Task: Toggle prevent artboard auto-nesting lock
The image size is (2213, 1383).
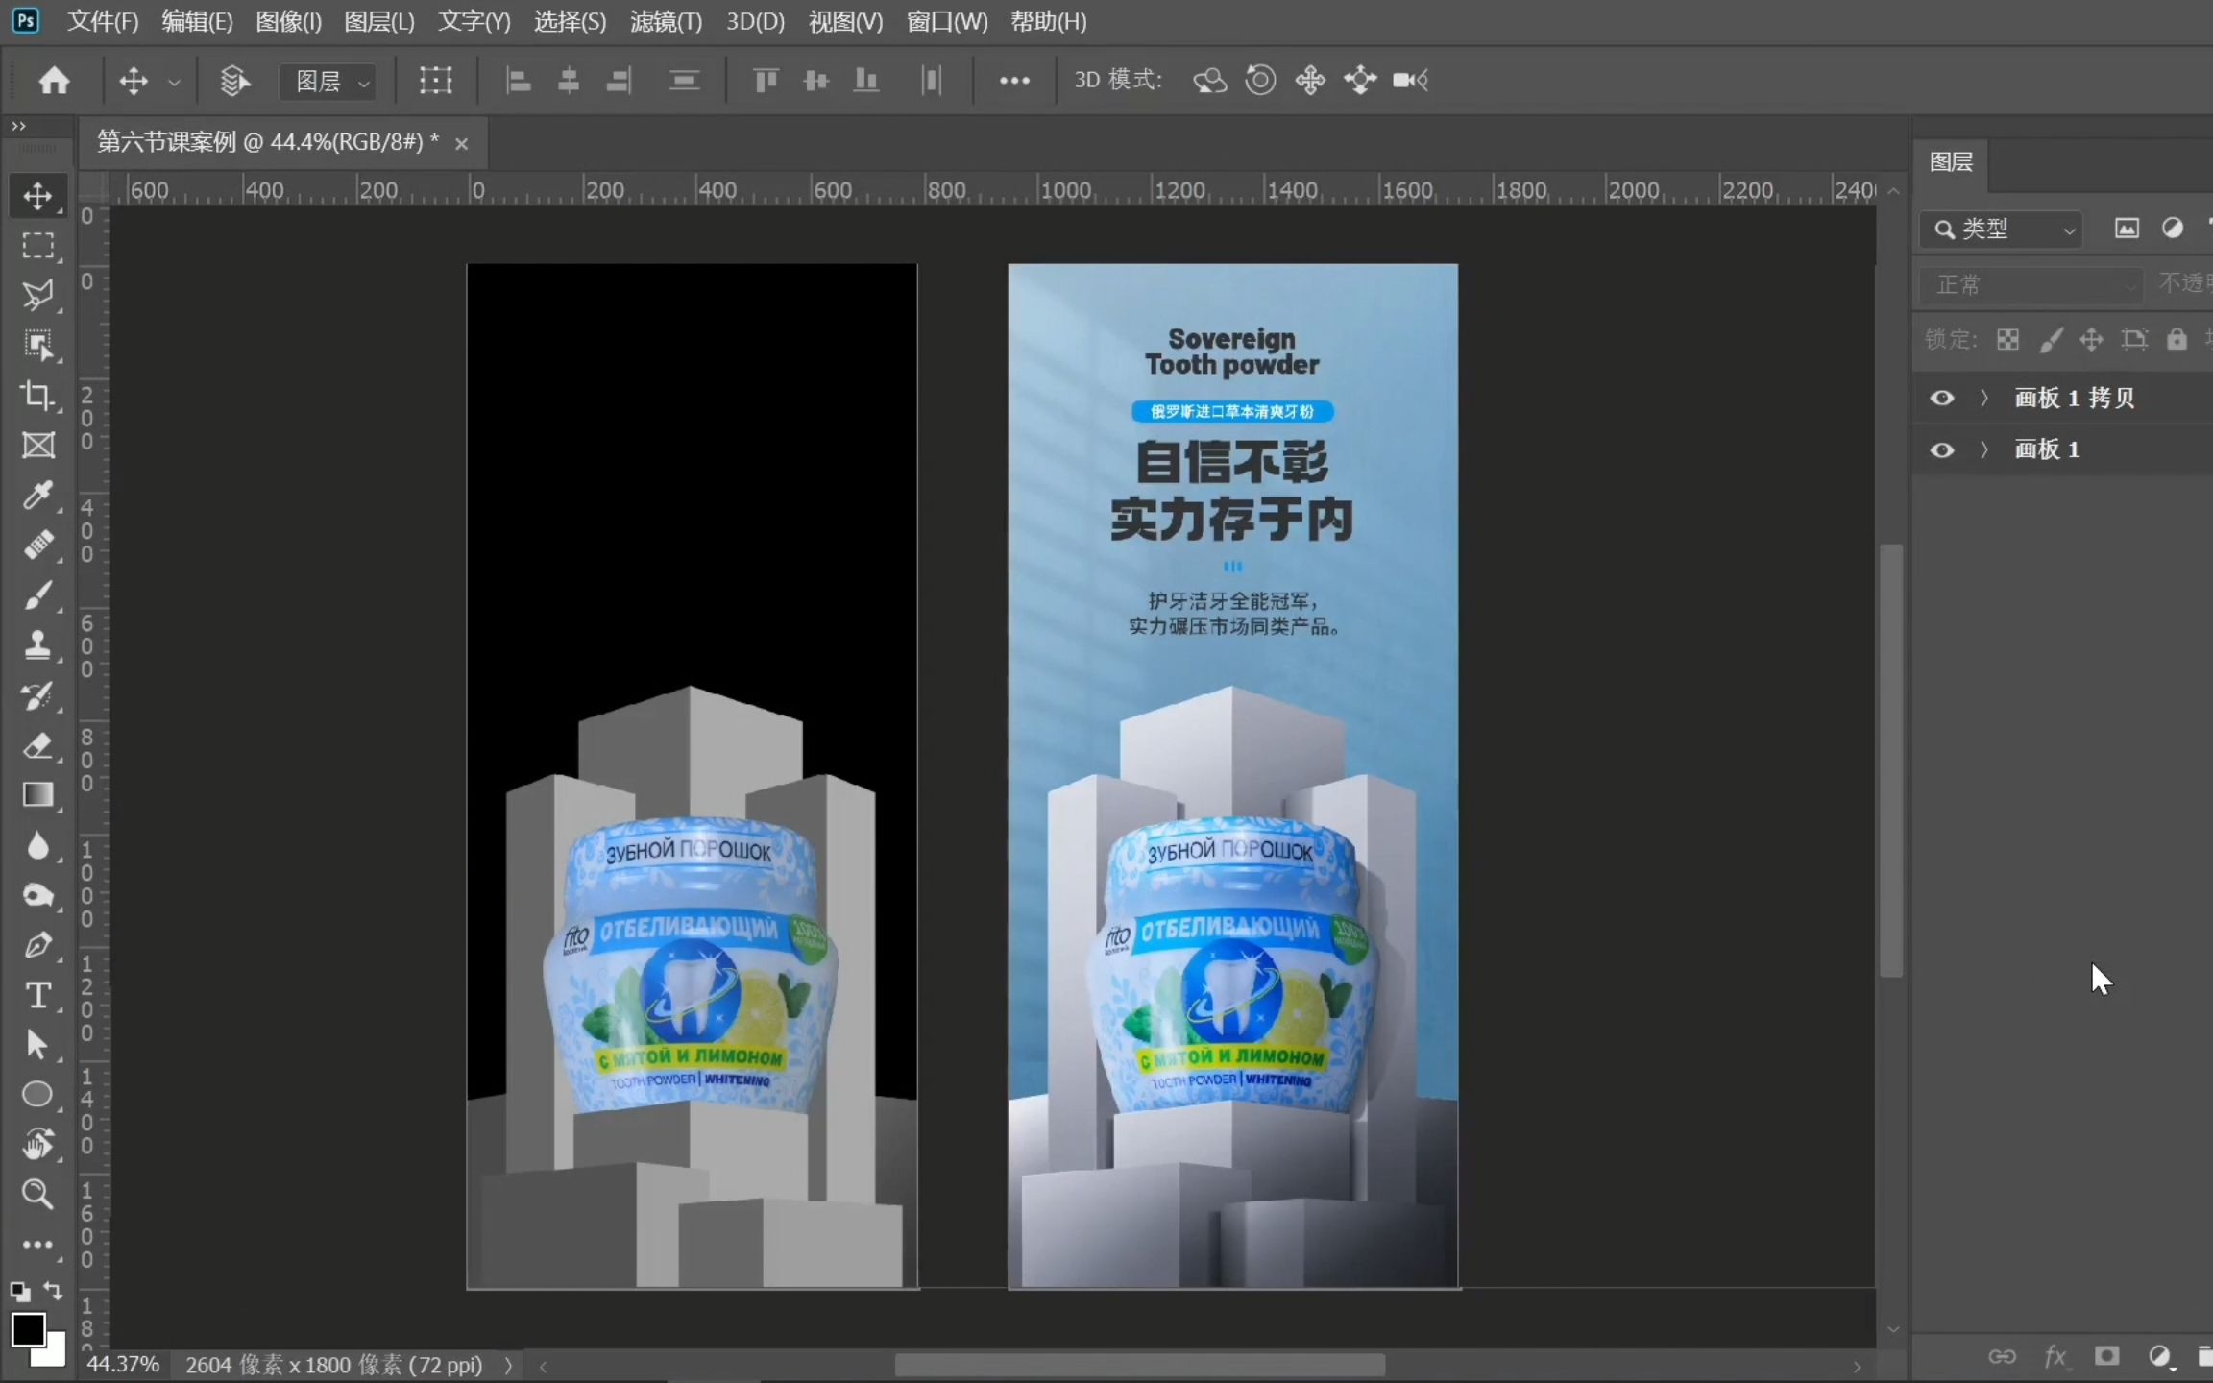Action: pos(2134,339)
